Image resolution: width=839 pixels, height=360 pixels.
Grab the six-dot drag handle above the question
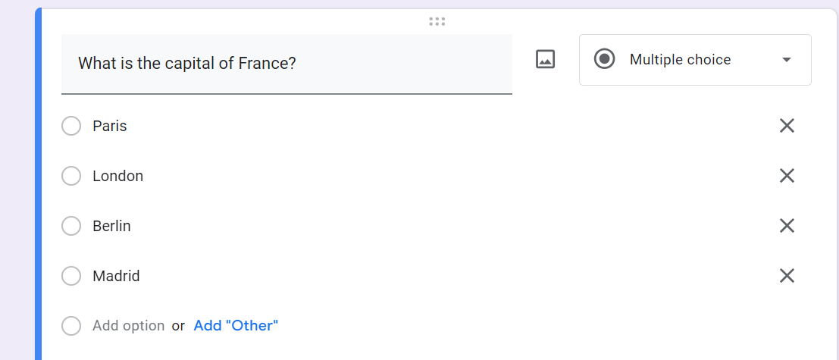point(437,21)
